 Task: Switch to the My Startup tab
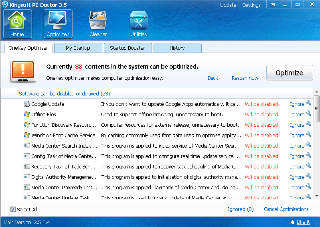coord(78,48)
